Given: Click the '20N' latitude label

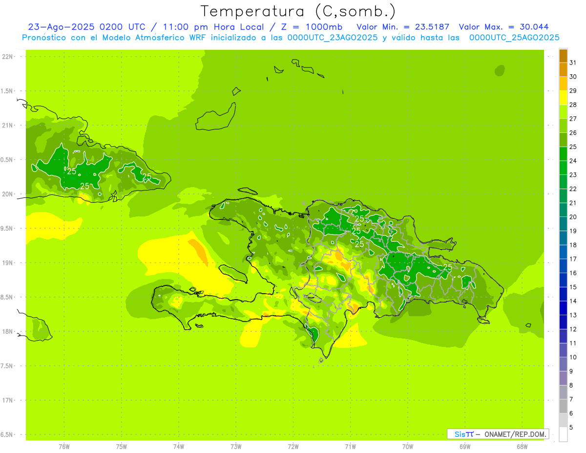Looking at the screenshot, I should tap(8, 194).
